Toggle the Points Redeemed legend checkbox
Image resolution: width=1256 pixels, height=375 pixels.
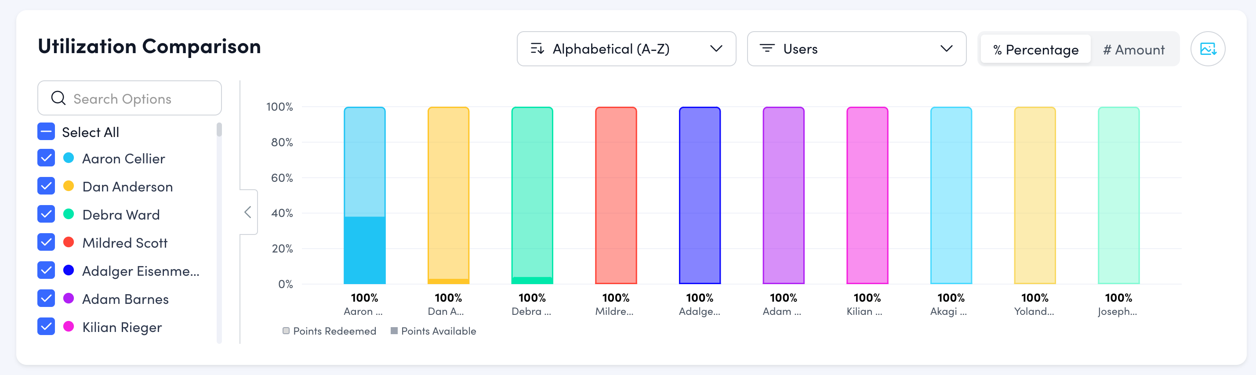[x=286, y=331]
